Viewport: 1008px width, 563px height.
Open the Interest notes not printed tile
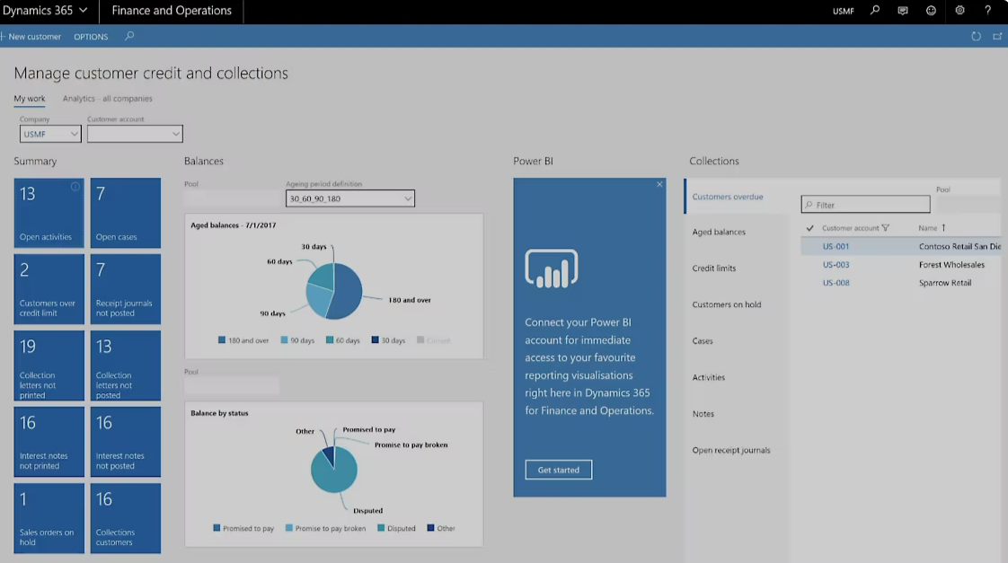49,442
